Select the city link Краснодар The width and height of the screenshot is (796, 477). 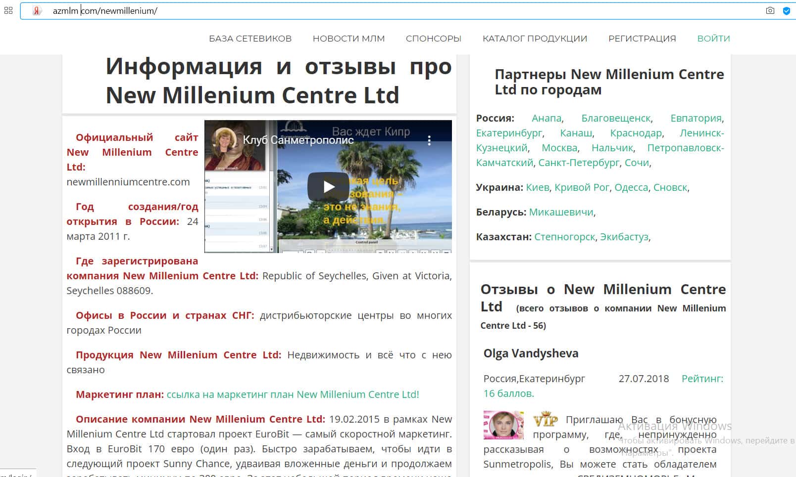click(636, 133)
